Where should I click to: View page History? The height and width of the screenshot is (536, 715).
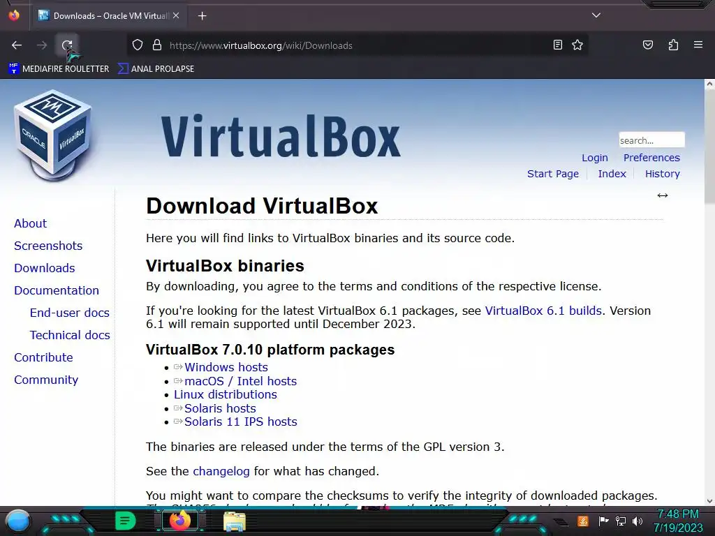[662, 174]
